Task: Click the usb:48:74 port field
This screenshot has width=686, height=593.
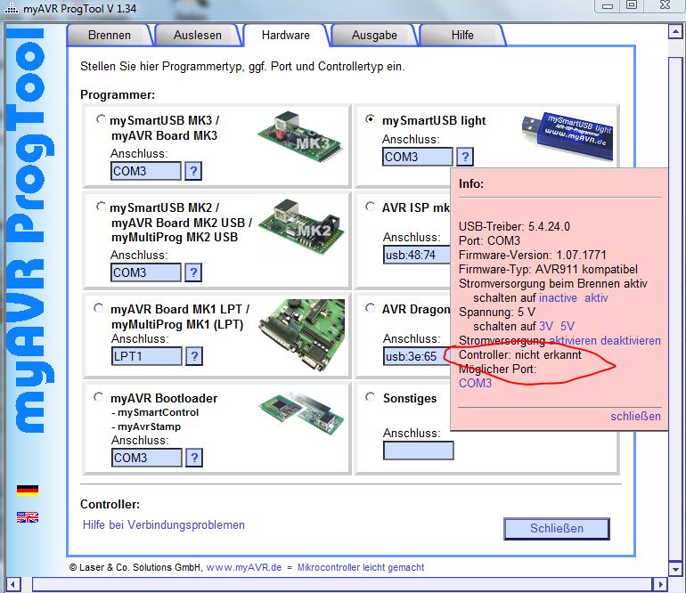Action: (417, 255)
